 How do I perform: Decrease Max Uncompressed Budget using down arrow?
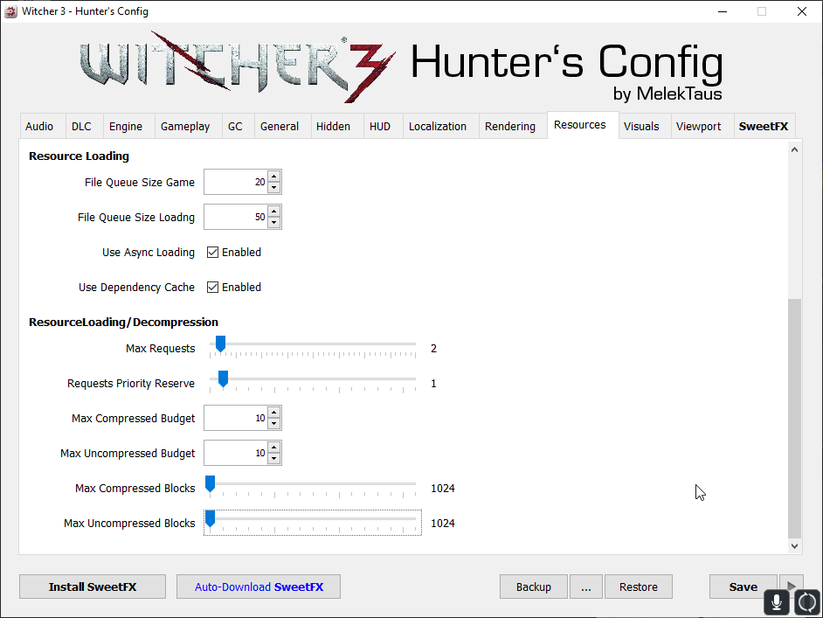pos(274,459)
